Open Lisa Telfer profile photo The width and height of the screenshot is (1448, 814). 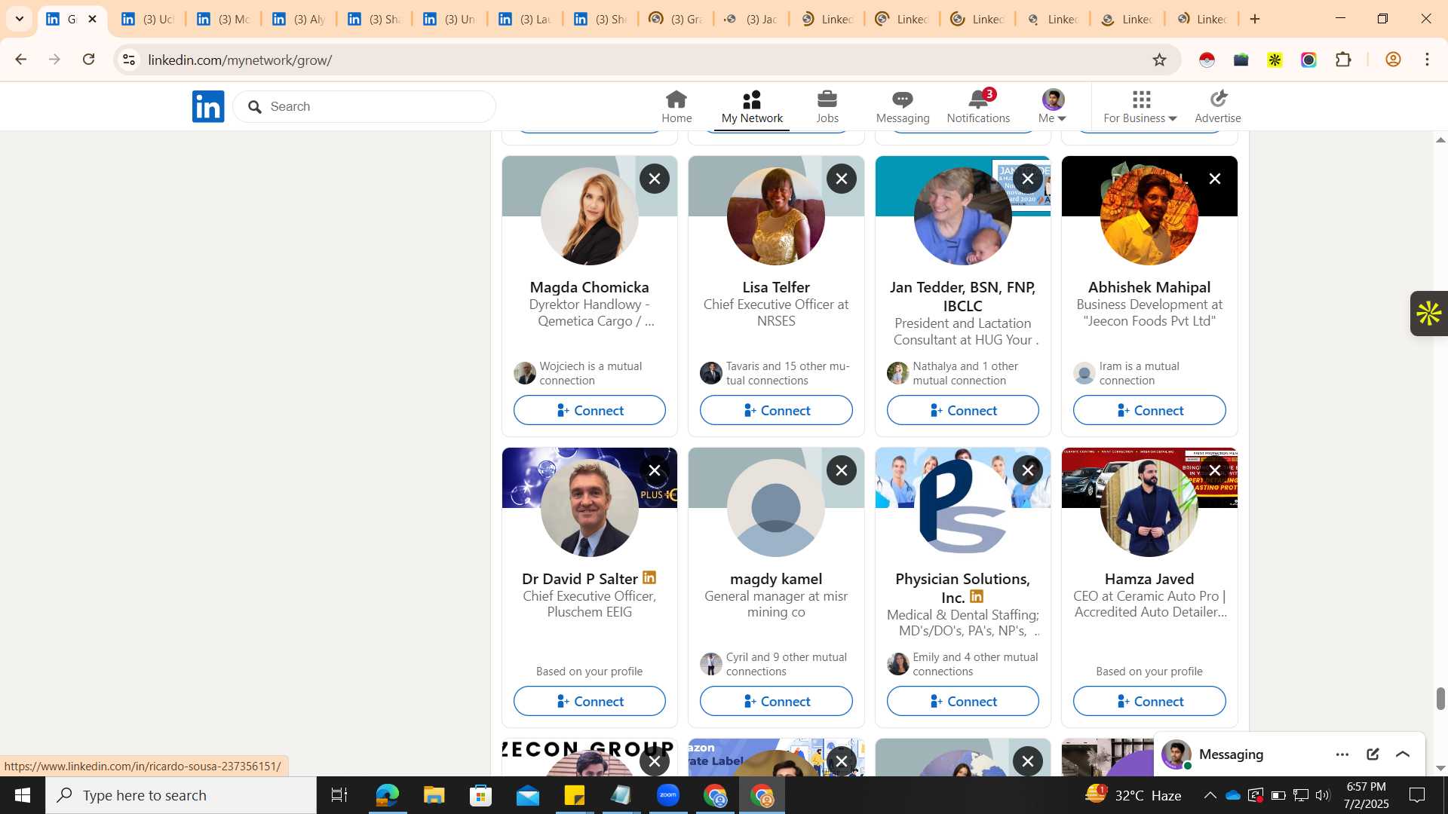tap(776, 216)
